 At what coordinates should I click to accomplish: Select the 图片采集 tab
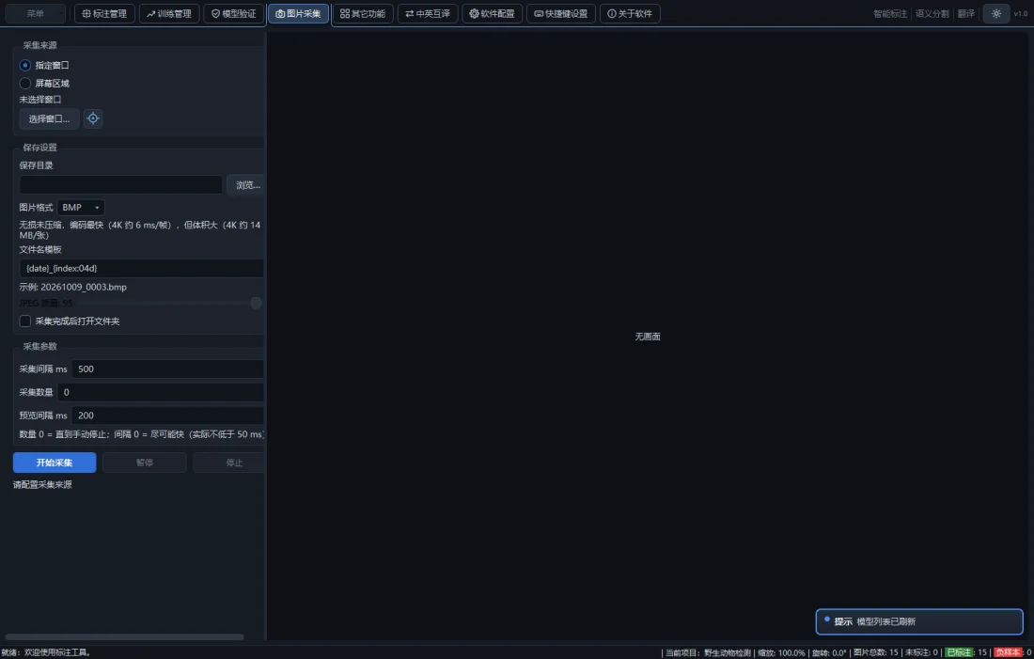point(299,14)
